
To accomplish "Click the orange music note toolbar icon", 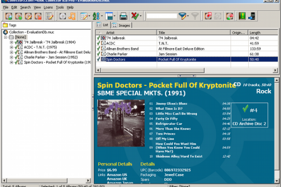I will click(72, 16).
